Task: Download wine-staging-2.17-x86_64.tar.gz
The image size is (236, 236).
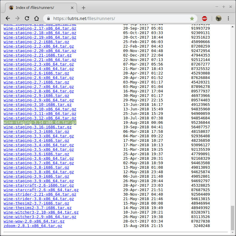Action: coord(40,28)
